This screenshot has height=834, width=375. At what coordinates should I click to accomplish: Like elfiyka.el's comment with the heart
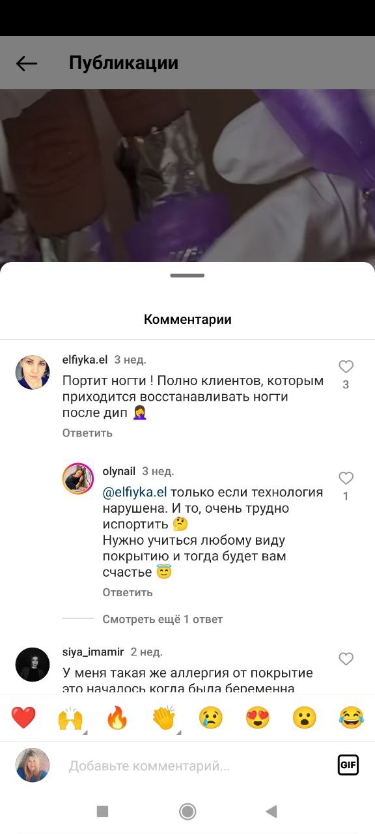[x=346, y=367]
